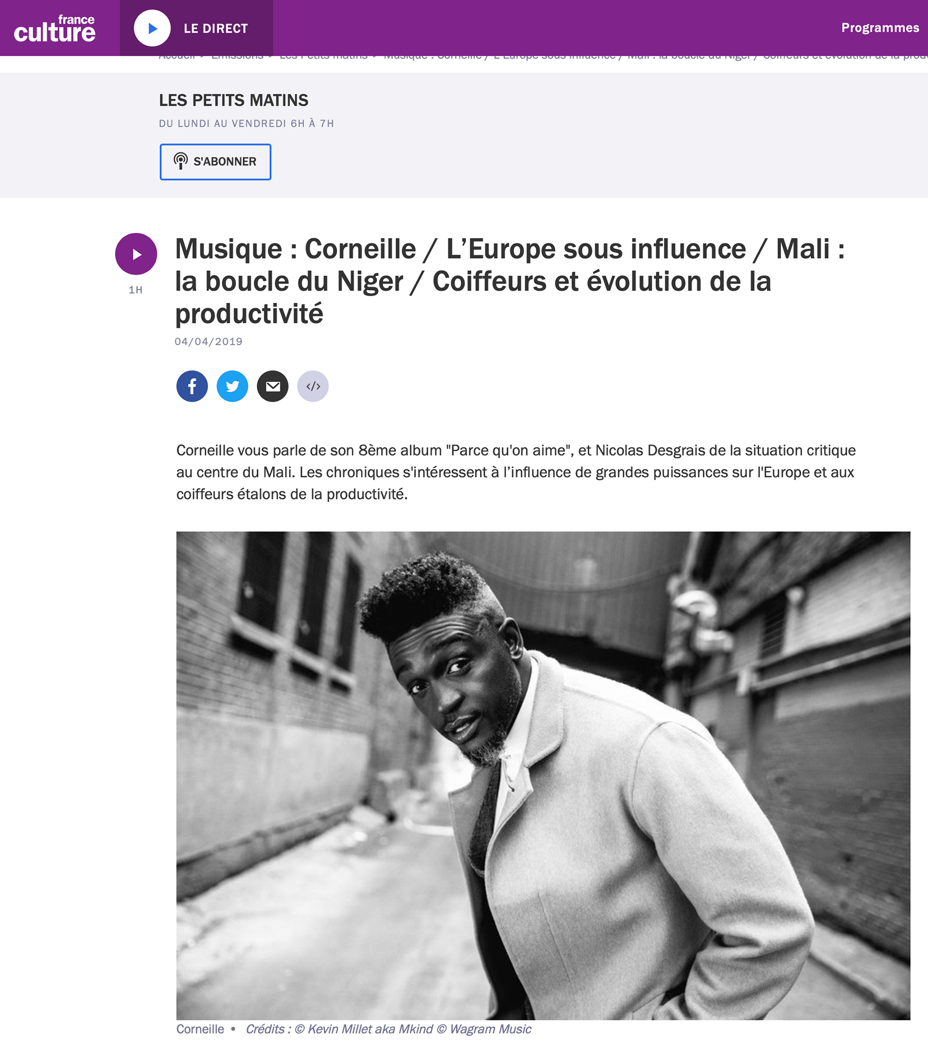928x1057 pixels.
Task: Share the episode on Facebook
Action: tap(192, 386)
